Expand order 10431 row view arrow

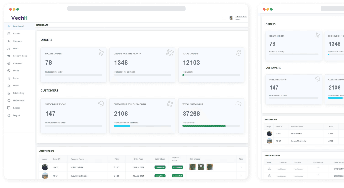(x=241, y=176)
